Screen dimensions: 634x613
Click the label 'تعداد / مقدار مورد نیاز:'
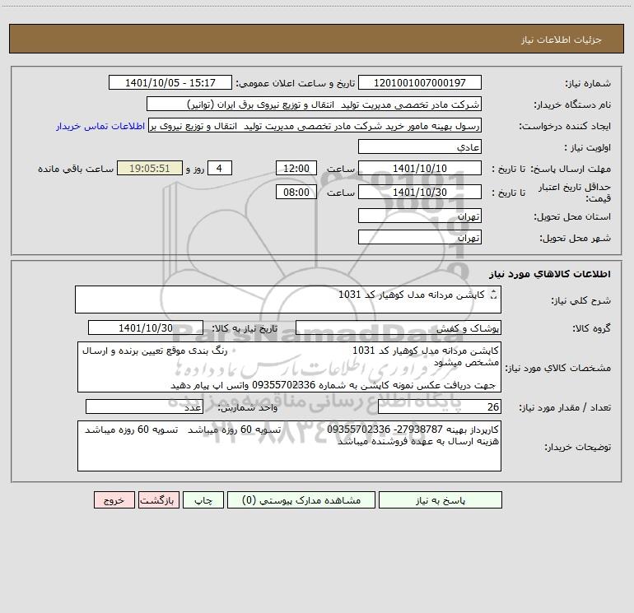pyautogui.click(x=565, y=408)
